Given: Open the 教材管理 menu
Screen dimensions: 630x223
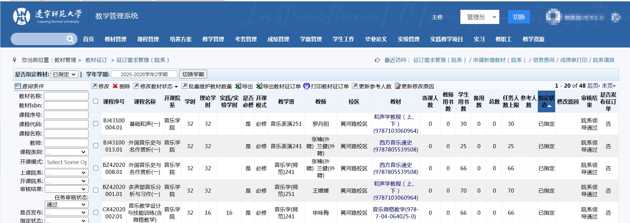Looking at the screenshot, I should (x=116, y=39).
